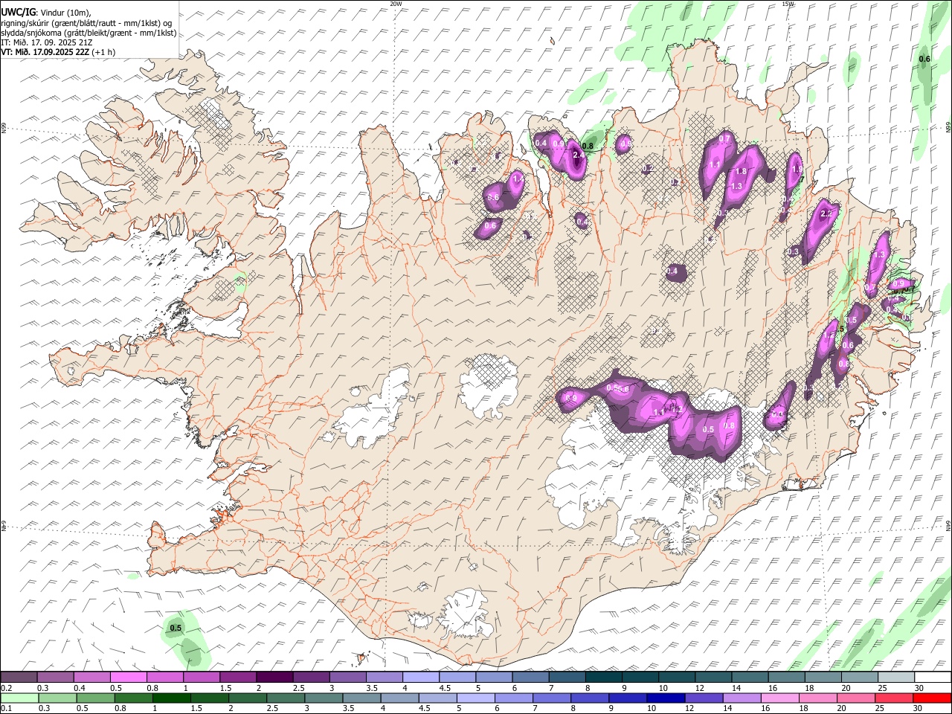The image size is (952, 714).
Task: Click the 'IT: Mið. 17. 09. 2025 21Z' line
Action: 47,42
